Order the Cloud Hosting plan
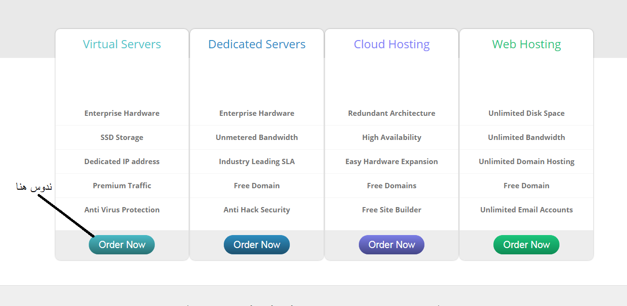Viewport: 627px width, 306px height. (x=391, y=245)
